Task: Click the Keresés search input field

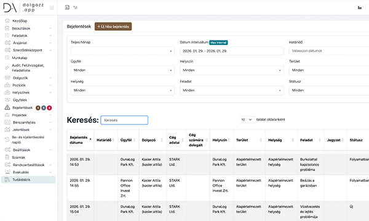Action: point(124,120)
